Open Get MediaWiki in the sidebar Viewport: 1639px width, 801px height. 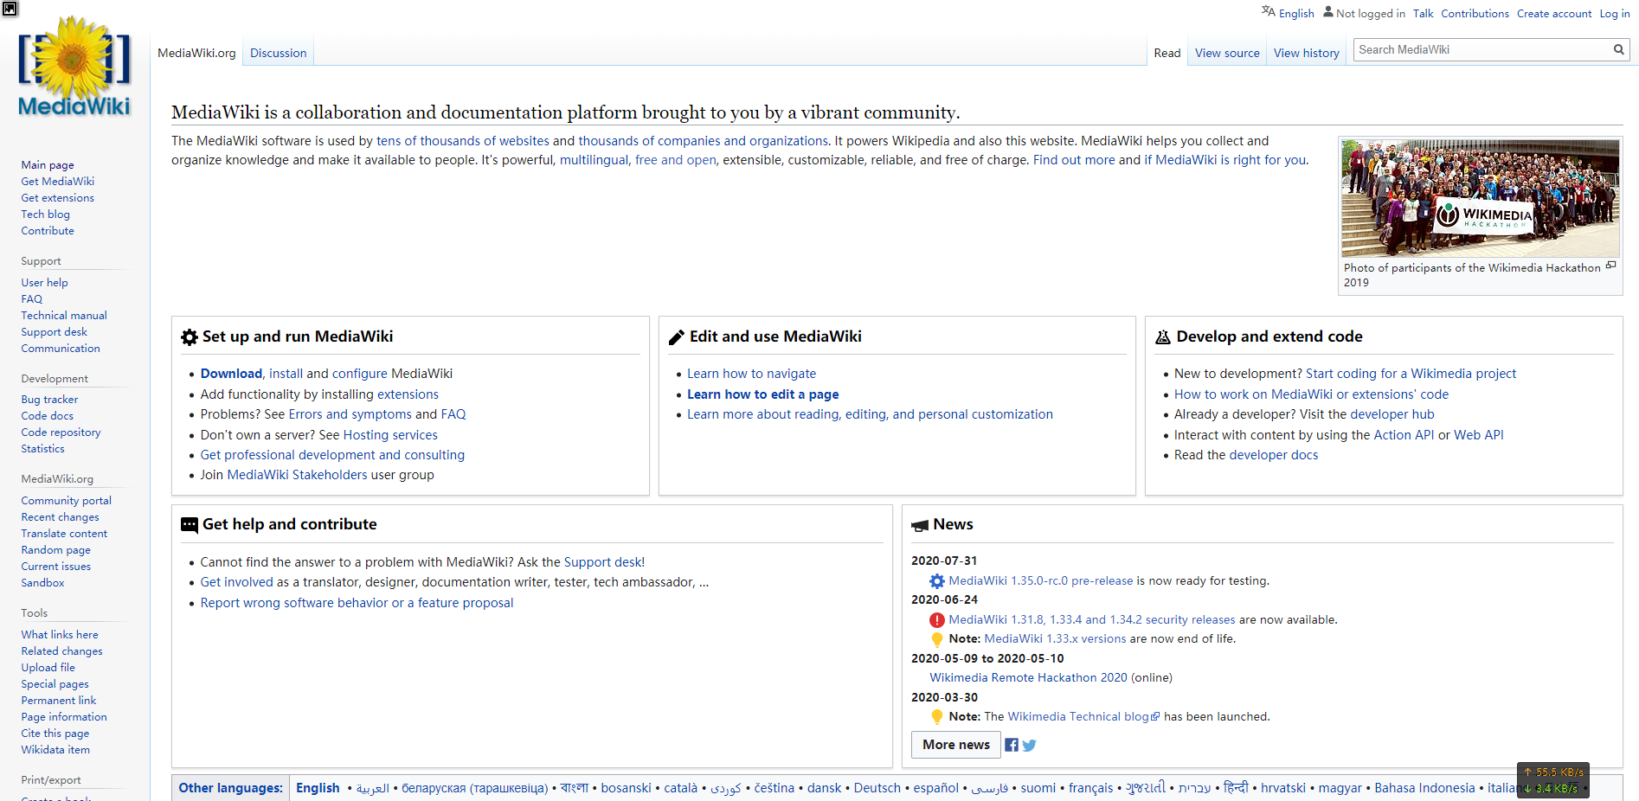pos(58,182)
